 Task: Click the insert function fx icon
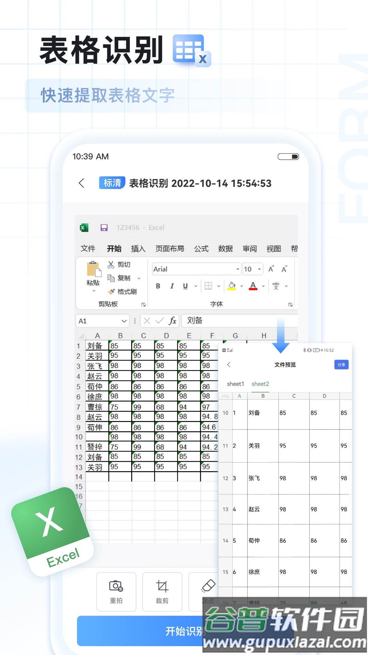coord(173,321)
